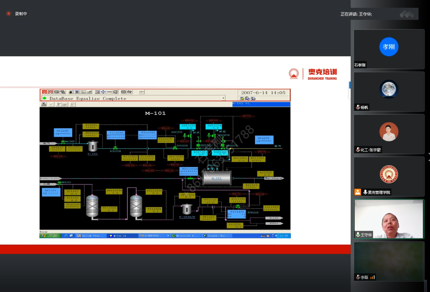
Task: Switch to Graphic Builder taskbar window
Action: (217, 236)
